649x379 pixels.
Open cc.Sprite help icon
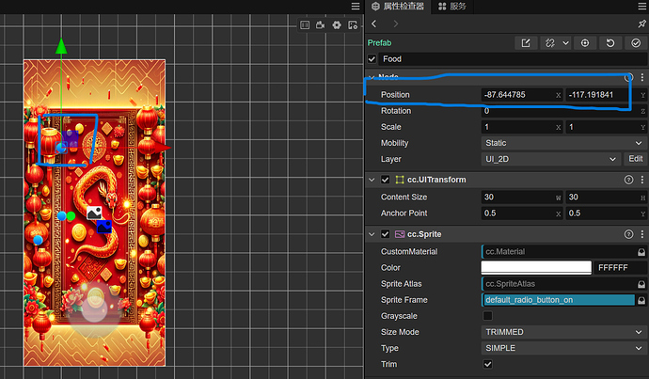(628, 234)
